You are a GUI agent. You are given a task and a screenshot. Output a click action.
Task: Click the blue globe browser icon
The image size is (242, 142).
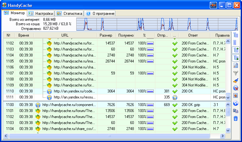[236, 103]
